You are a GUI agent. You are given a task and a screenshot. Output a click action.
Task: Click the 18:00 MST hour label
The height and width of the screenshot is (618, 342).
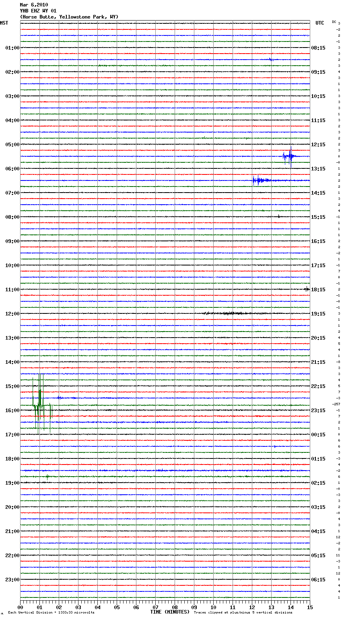click(12, 459)
